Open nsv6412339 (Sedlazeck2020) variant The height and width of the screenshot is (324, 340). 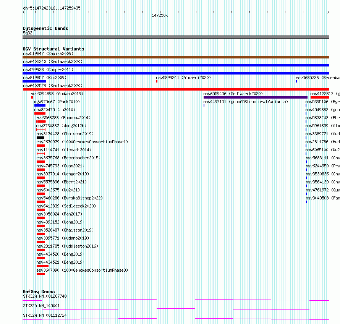pyautogui.click(x=66, y=206)
